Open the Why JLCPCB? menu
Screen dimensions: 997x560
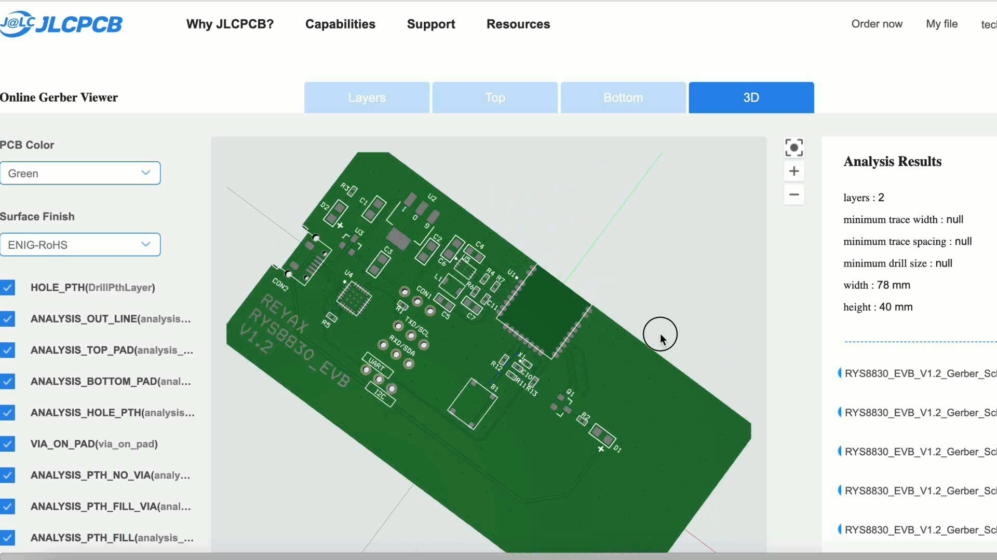pyautogui.click(x=230, y=24)
